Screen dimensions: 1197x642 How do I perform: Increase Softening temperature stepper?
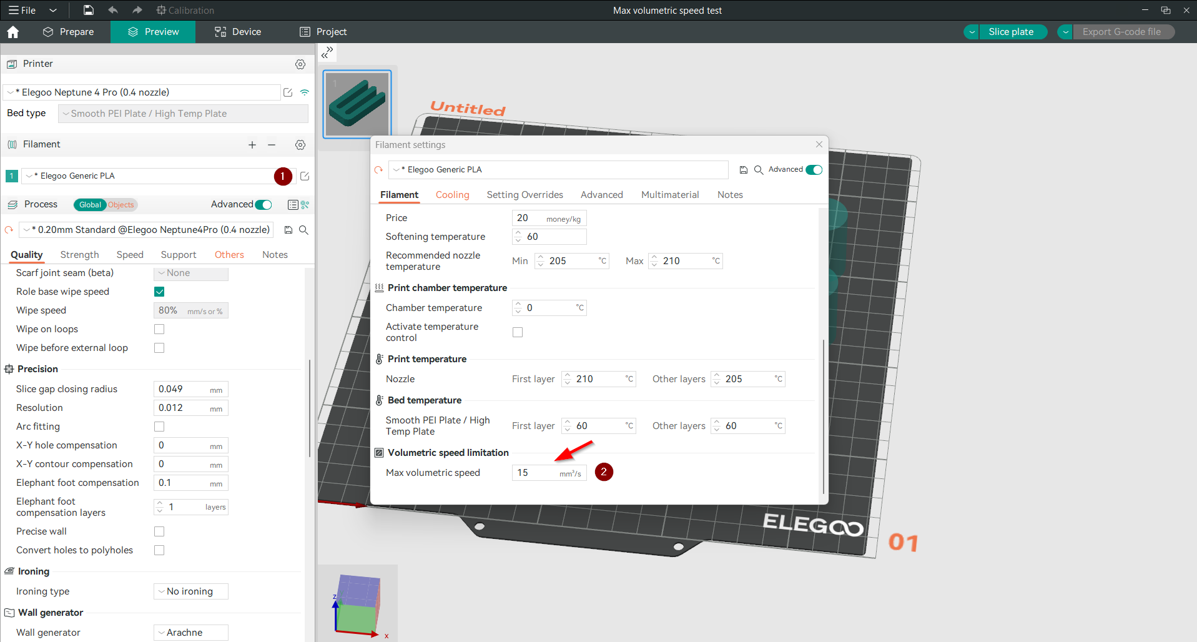tap(518, 233)
